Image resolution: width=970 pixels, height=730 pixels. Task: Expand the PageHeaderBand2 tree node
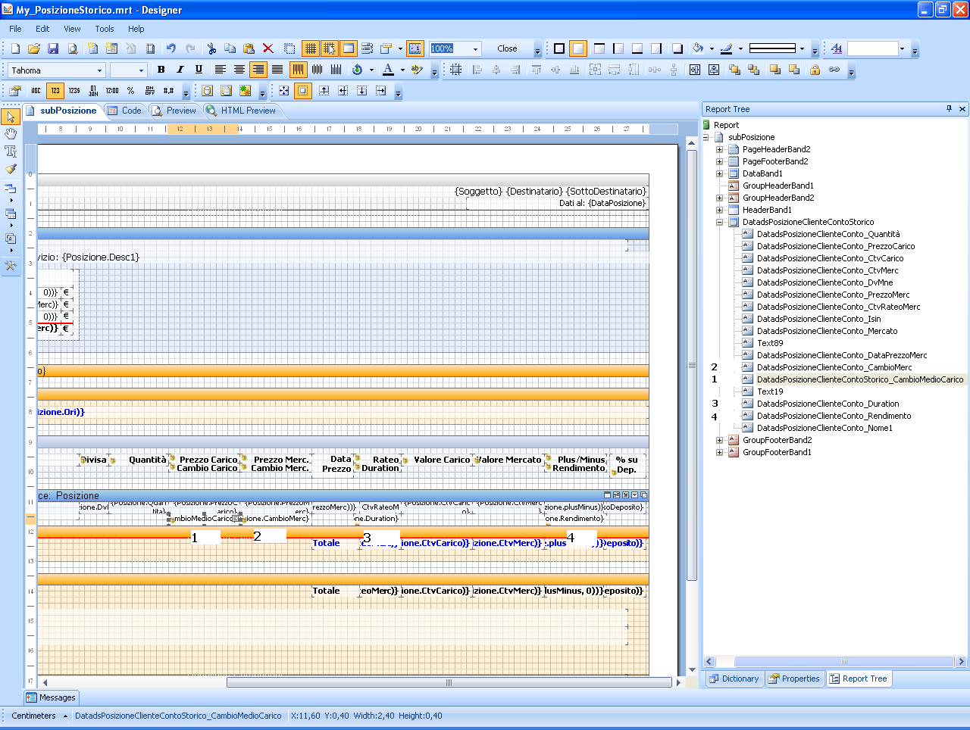tap(719, 149)
